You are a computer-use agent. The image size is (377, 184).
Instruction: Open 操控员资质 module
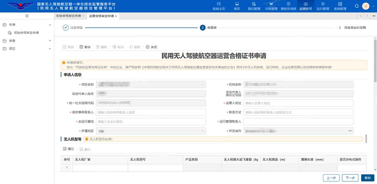tap(288, 6)
